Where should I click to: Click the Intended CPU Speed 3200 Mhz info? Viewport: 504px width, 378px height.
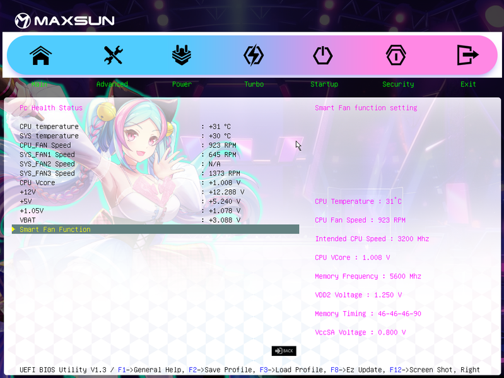coord(372,239)
